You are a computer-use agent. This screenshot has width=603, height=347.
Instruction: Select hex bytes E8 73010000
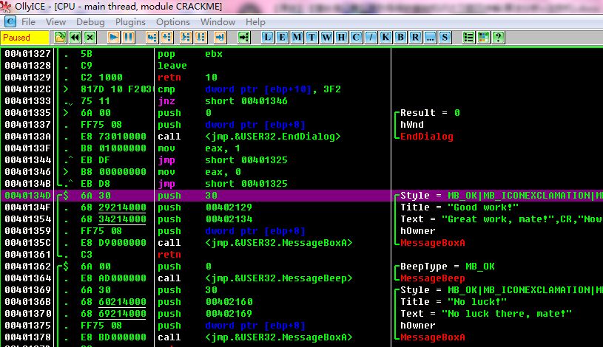pyautogui.click(x=113, y=137)
